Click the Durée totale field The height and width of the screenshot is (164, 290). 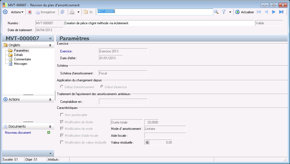[126, 122]
